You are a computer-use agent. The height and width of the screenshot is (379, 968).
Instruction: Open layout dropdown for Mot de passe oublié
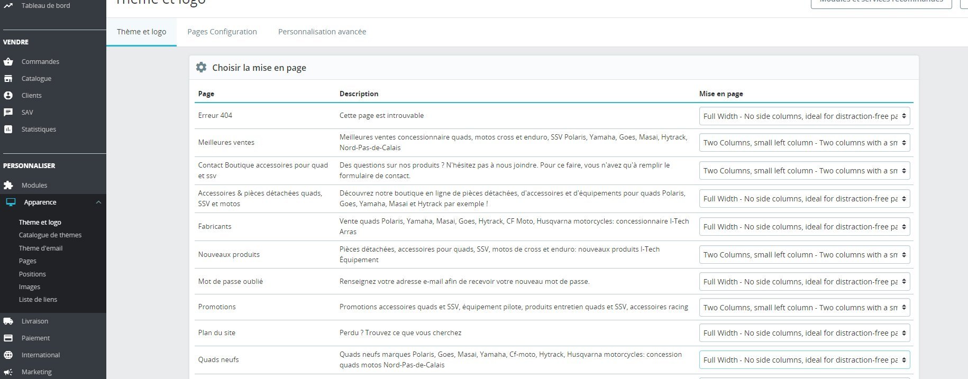click(805, 282)
